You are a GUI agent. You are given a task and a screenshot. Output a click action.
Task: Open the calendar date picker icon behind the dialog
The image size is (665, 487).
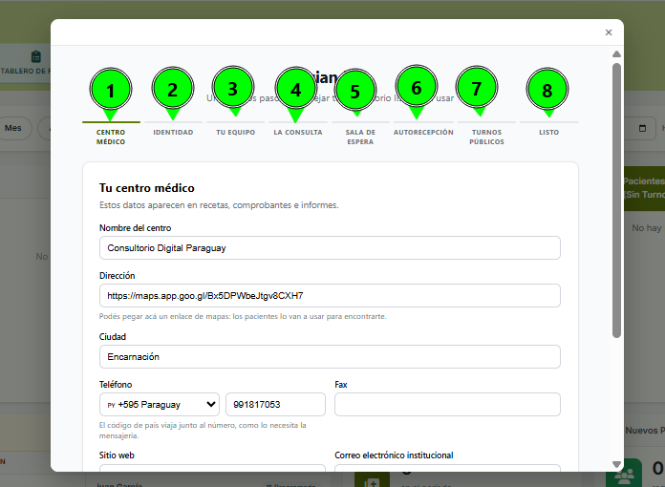coord(642,128)
